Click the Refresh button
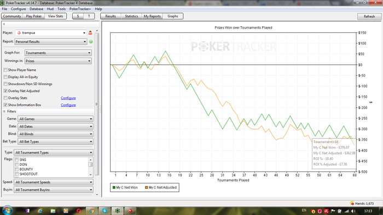This screenshot has width=383, height=215. (x=369, y=16)
